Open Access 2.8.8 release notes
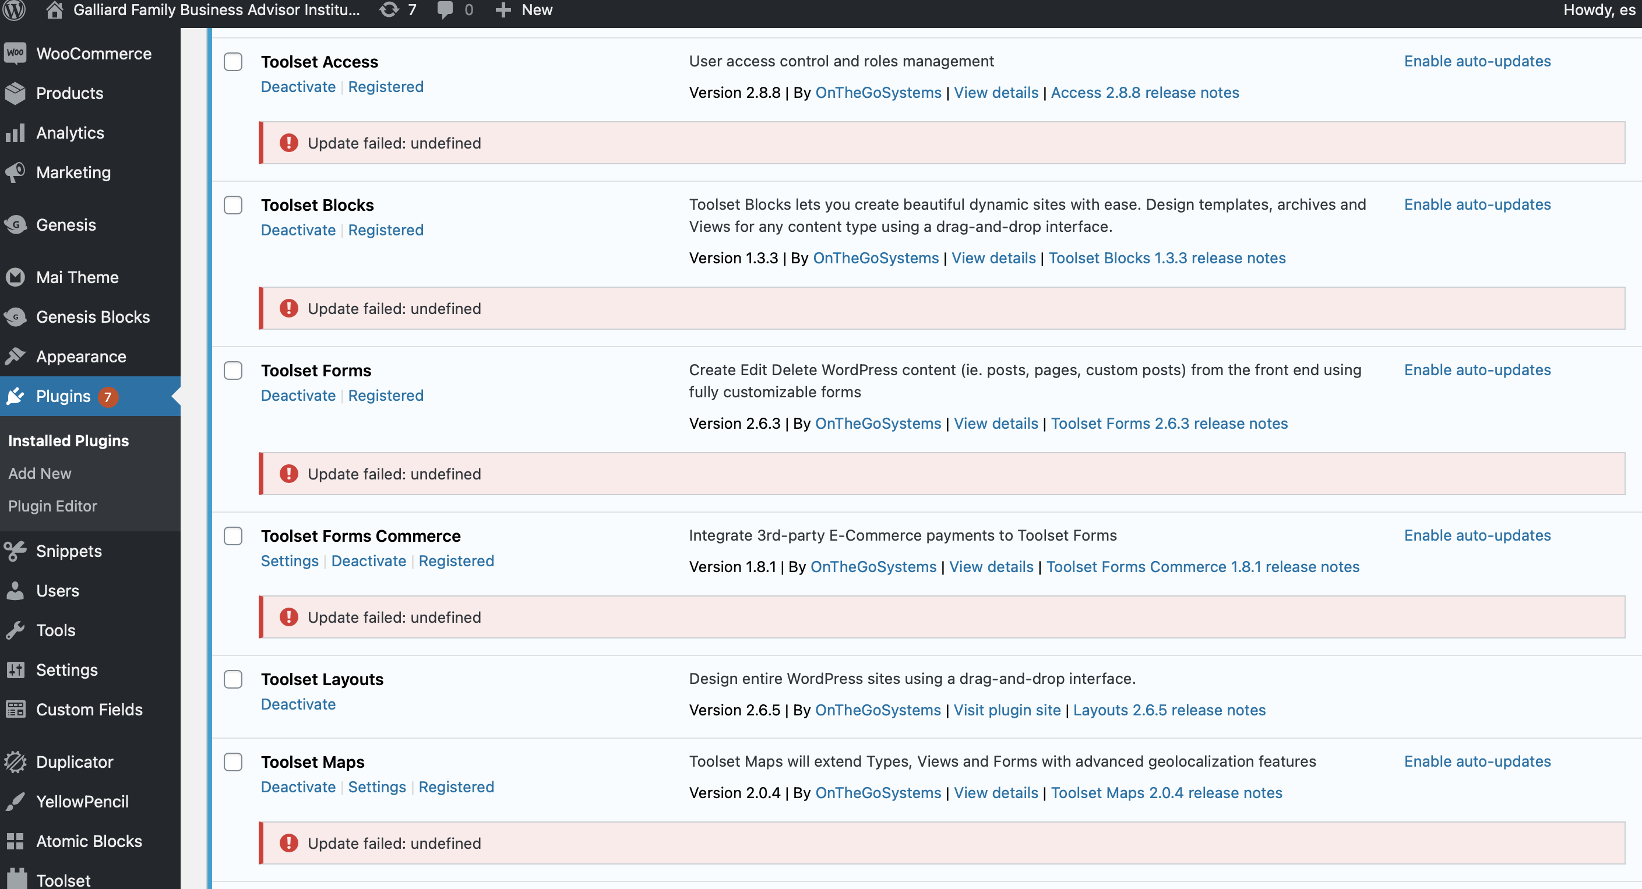The image size is (1642, 889). click(x=1145, y=93)
